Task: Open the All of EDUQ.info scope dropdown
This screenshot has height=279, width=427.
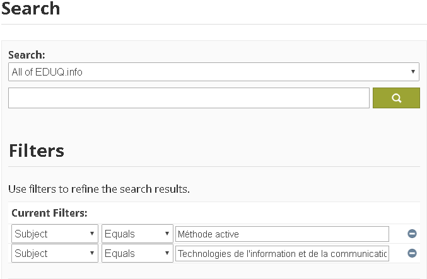Action: point(214,72)
